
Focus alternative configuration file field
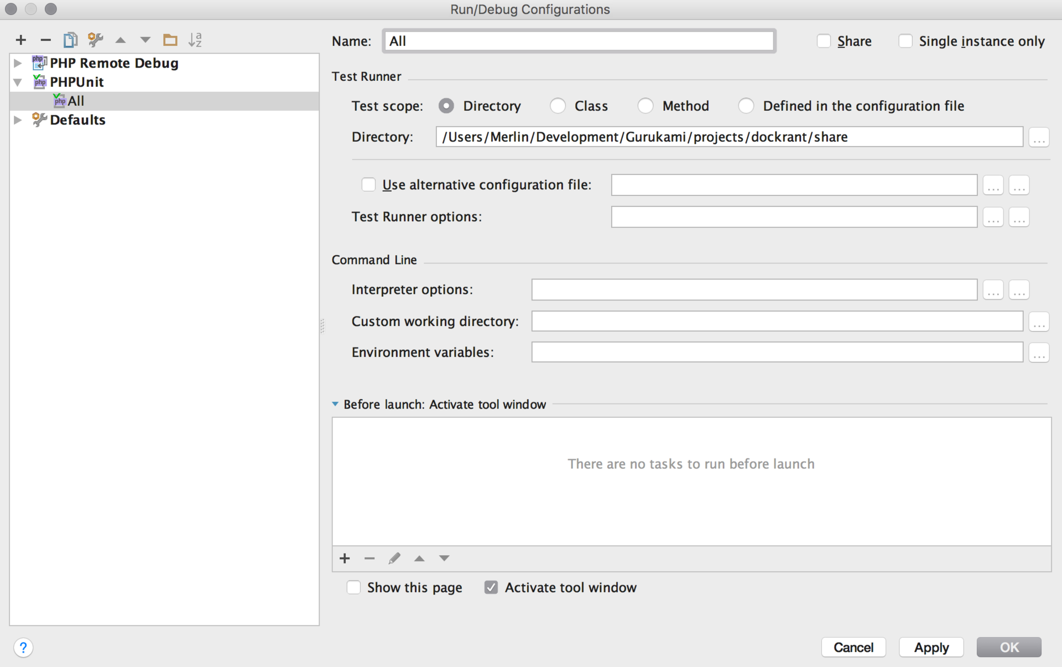point(794,185)
